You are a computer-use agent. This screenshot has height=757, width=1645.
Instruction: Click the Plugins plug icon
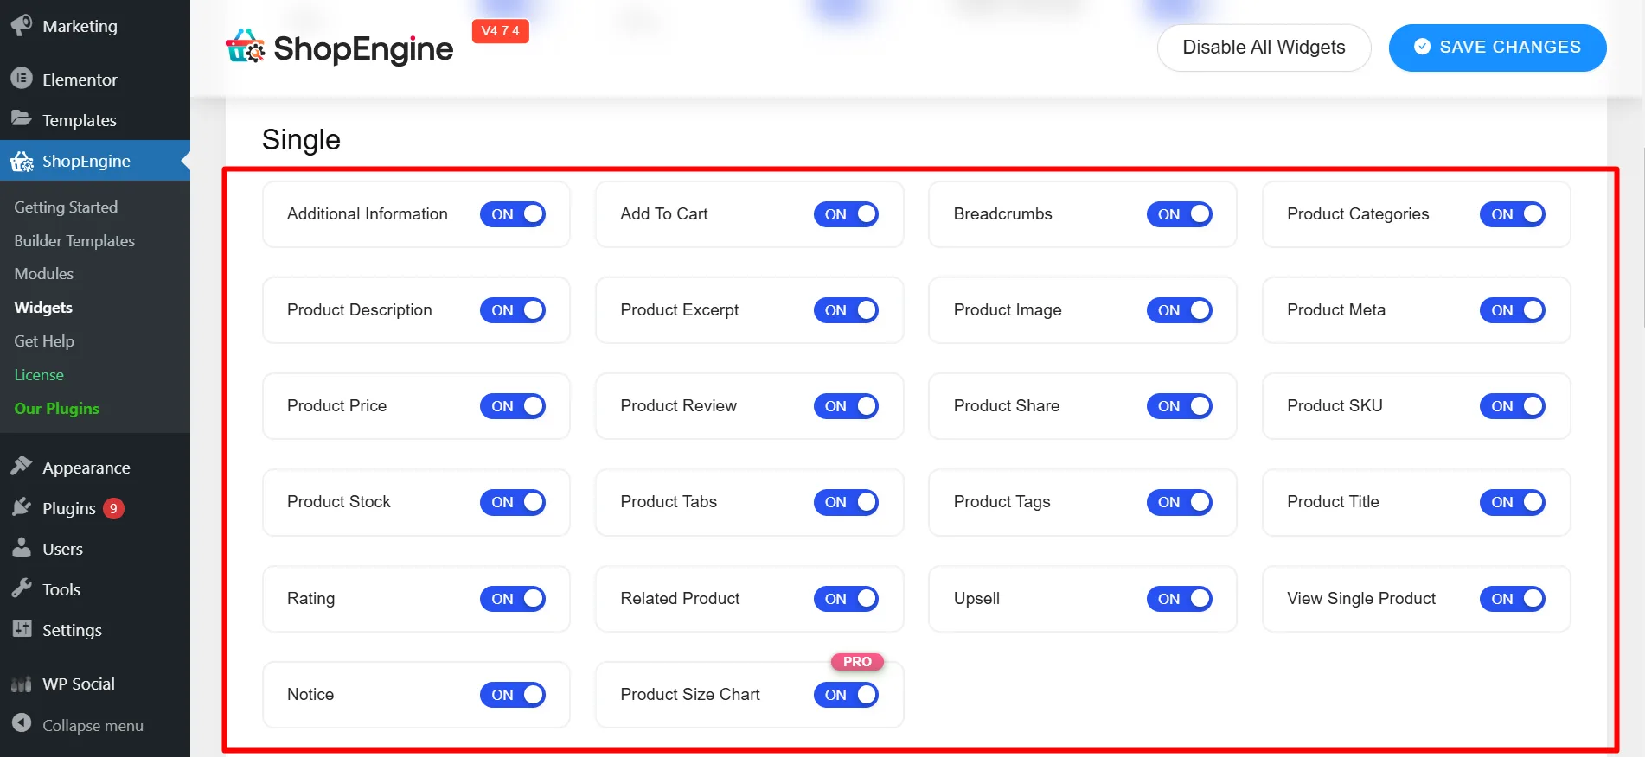click(x=22, y=507)
